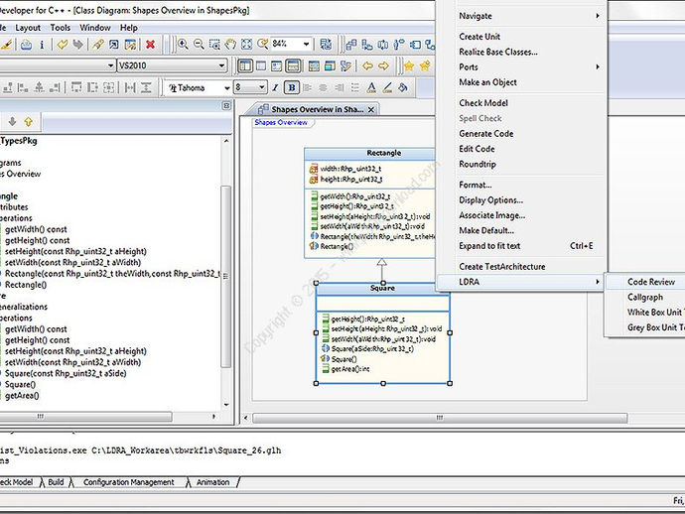Open the Help menu
This screenshot has height=514, width=685.
point(128,28)
